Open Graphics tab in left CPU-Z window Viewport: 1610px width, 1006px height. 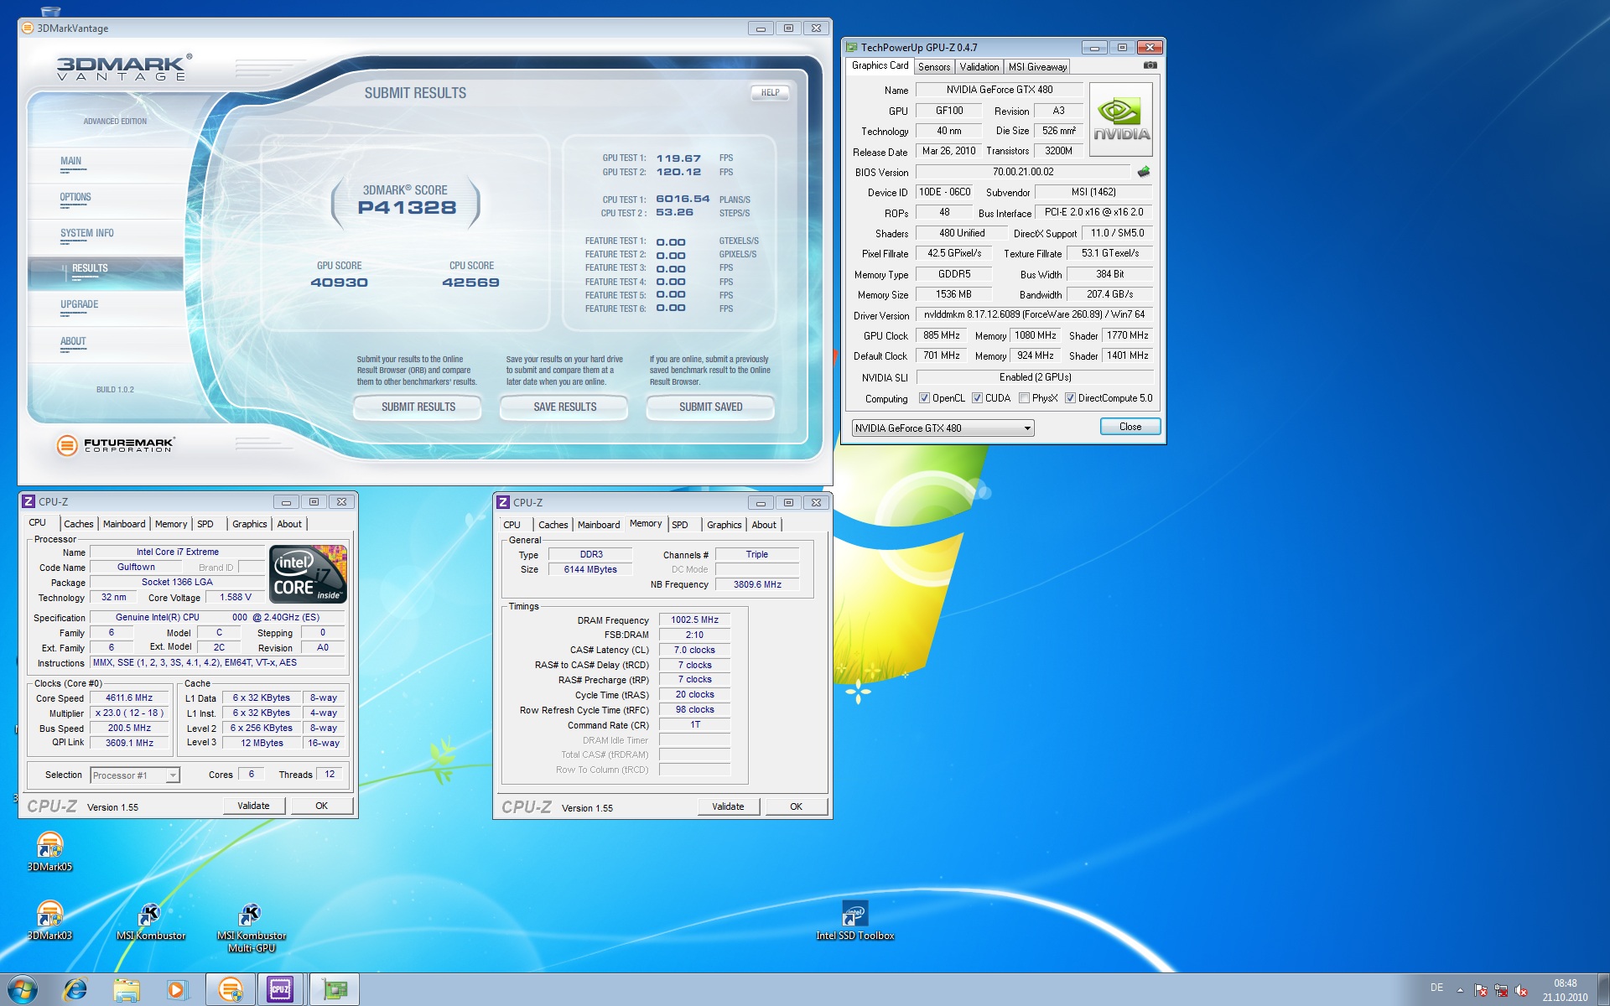250,524
